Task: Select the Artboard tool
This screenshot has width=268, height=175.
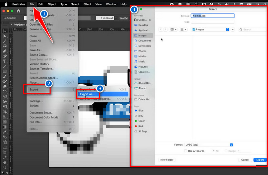Action: [x=5, y=152]
